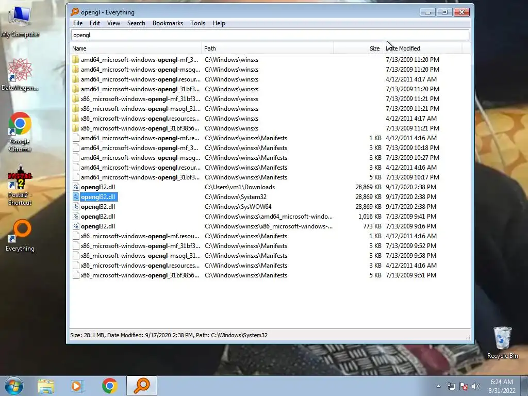Select opengl32.dll icon in SysWOW64 row

(x=76, y=207)
